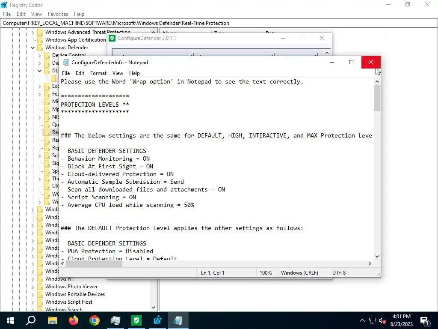Select the Windows Script Host key
The image size is (438, 329).
pyautogui.click(x=69, y=302)
